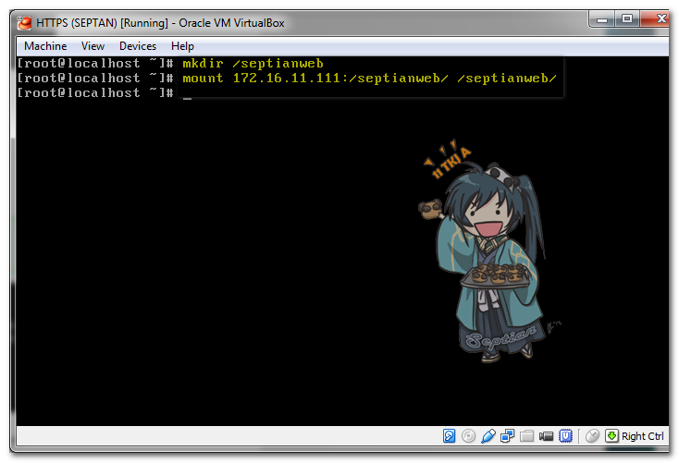Close the HTTPS (SEPTAN) VM window

point(657,19)
